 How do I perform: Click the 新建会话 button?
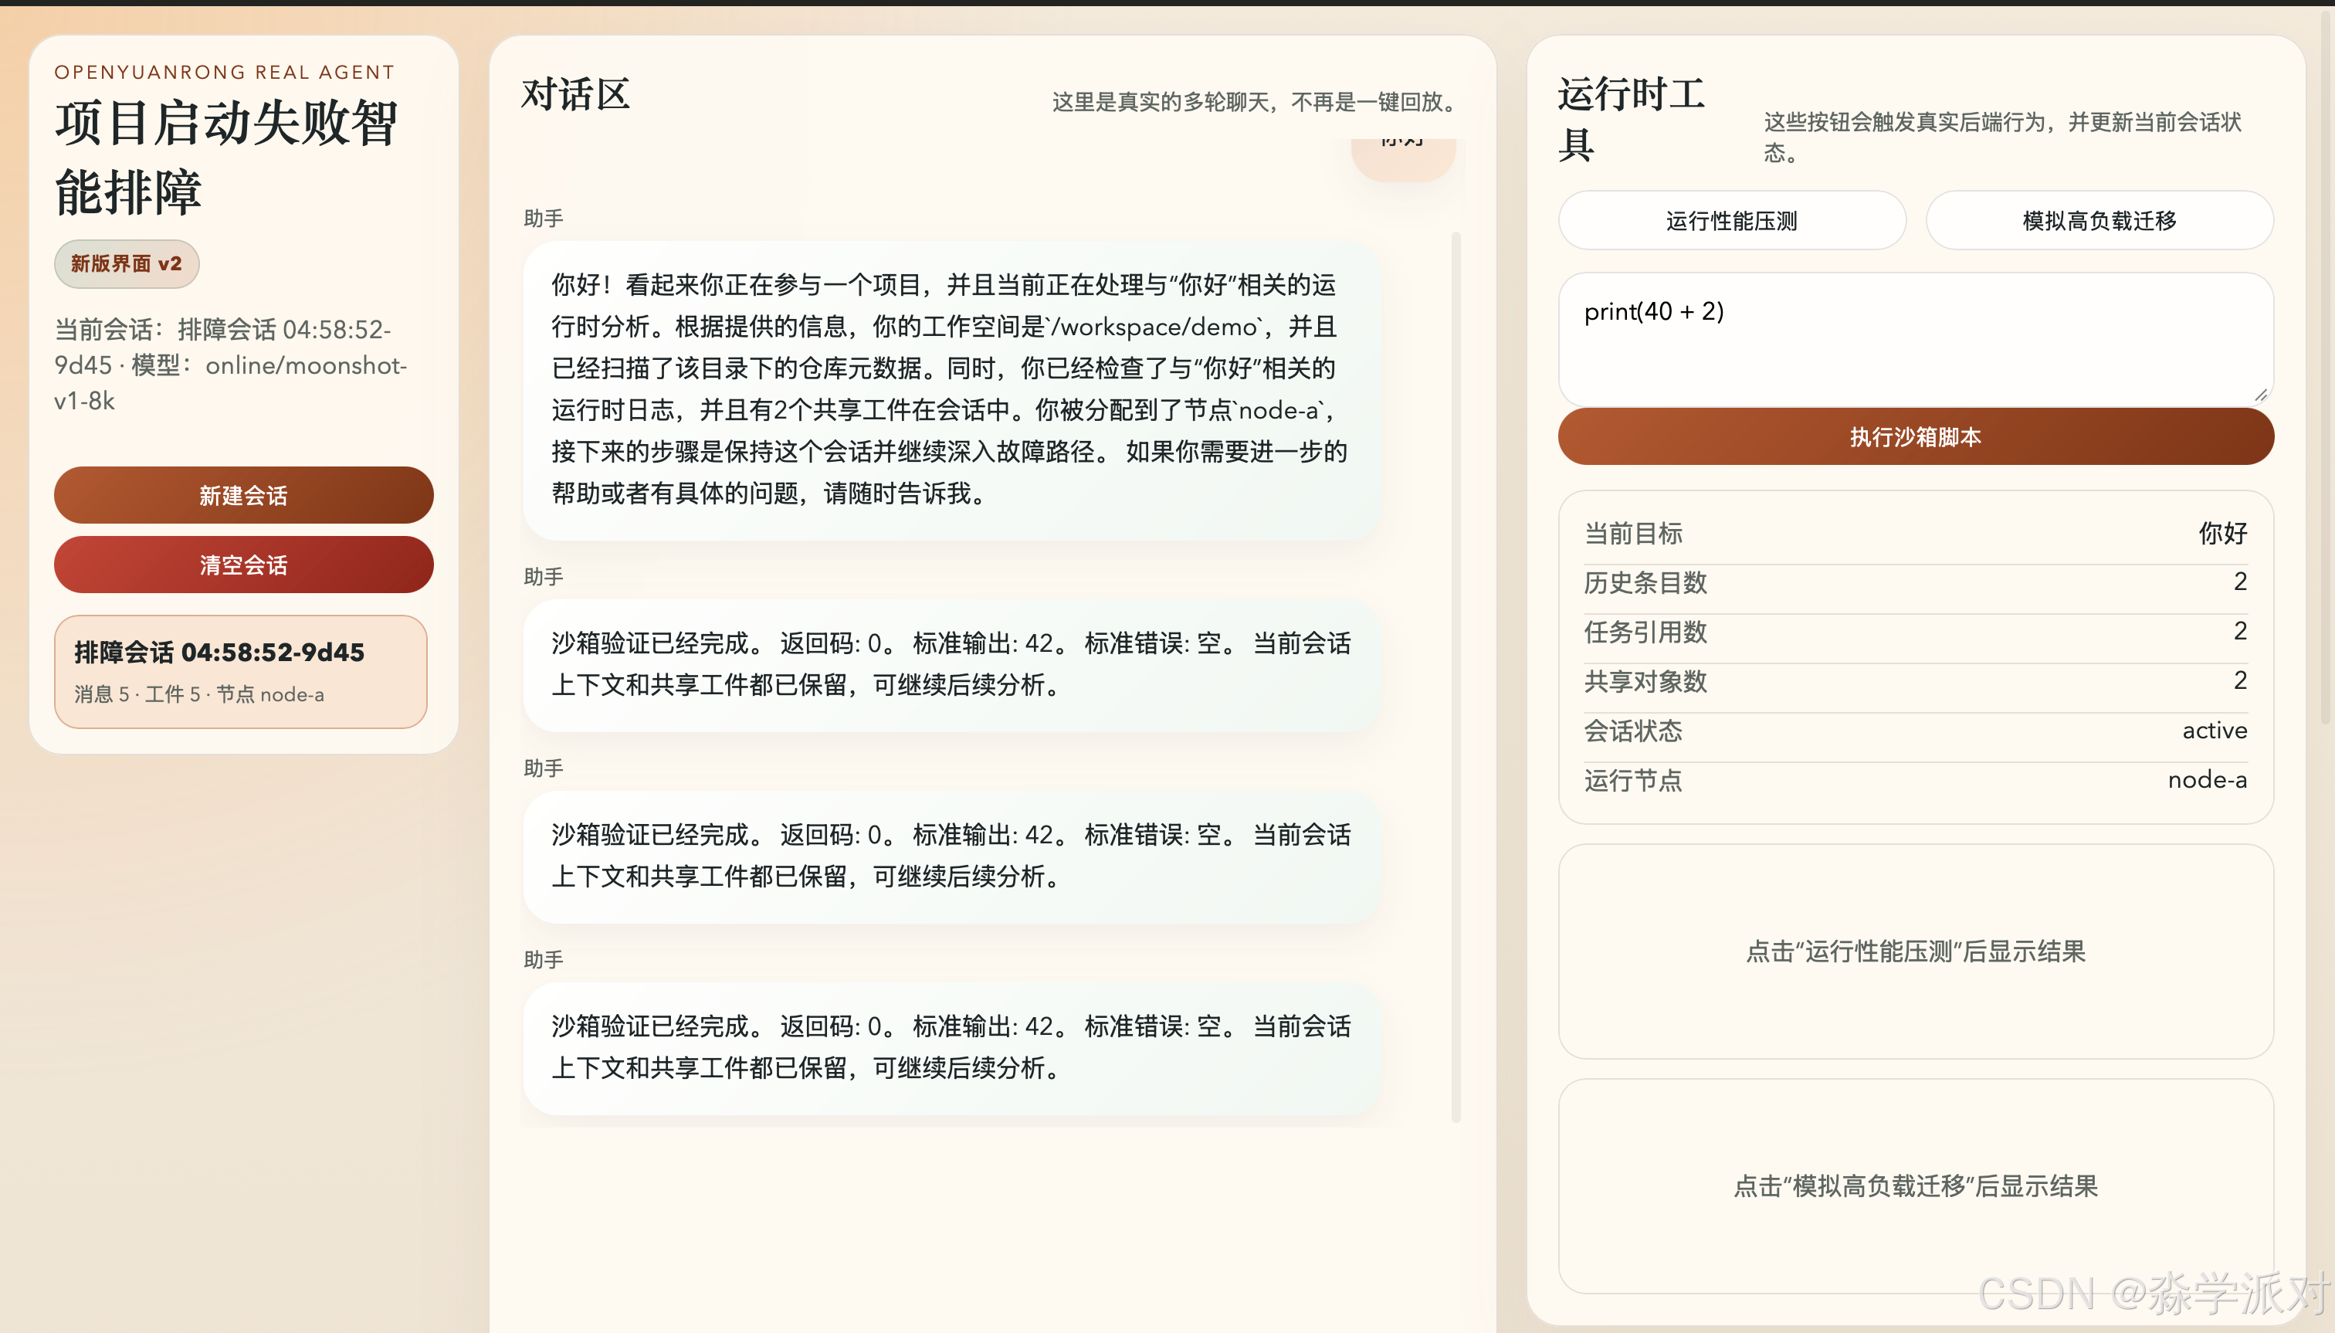click(x=242, y=495)
